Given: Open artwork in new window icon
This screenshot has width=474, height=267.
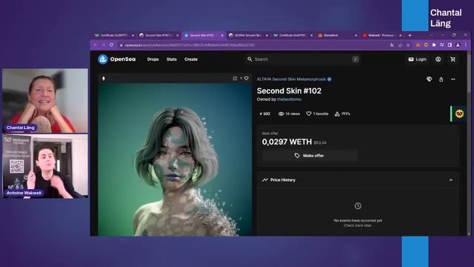Looking at the screenshot, I should point(235,79).
